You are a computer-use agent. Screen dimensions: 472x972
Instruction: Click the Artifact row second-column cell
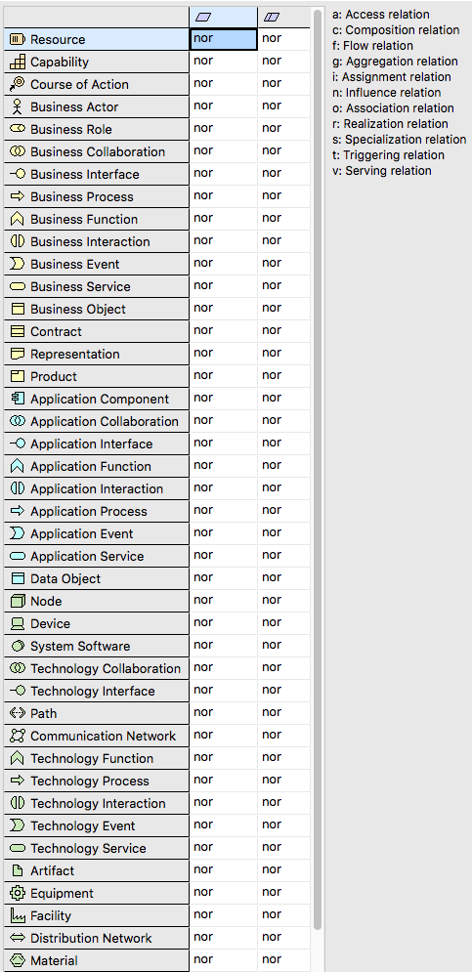284,870
